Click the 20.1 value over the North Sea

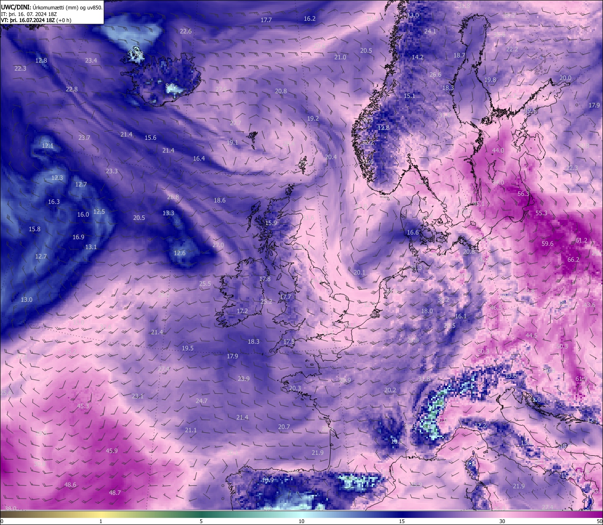point(359,272)
